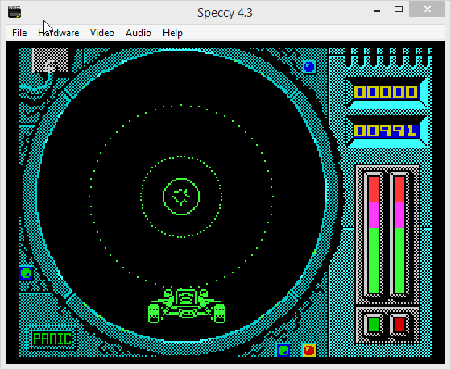Click the 00991 counter display
This screenshot has height=370, width=451.
386,131
